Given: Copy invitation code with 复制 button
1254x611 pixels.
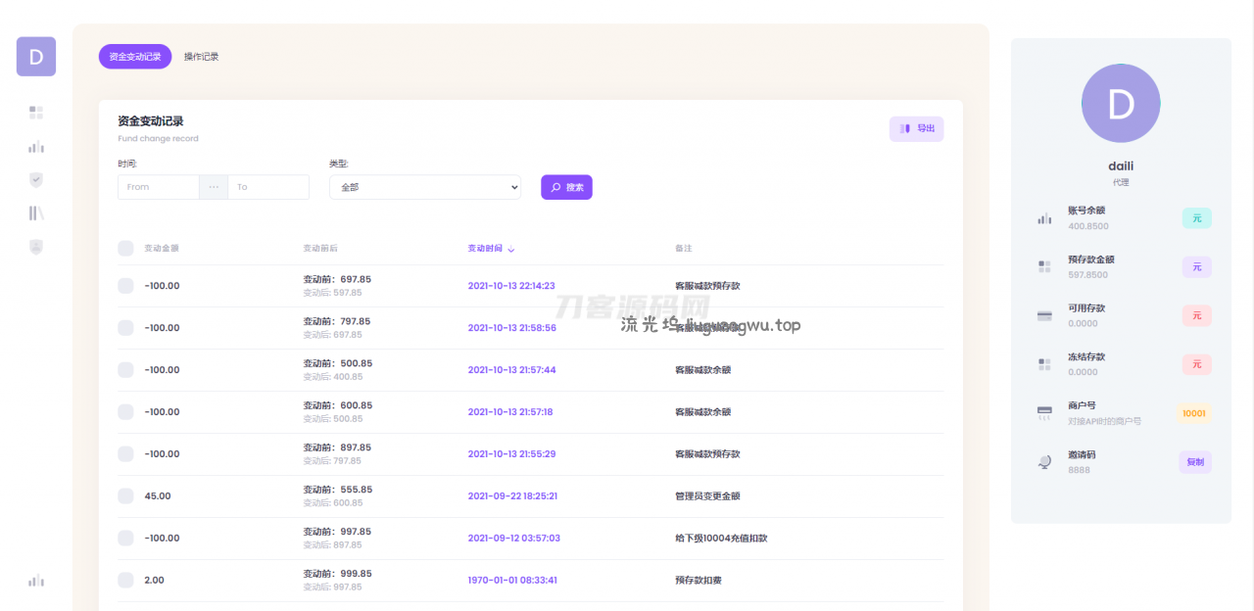Looking at the screenshot, I should 1195,462.
